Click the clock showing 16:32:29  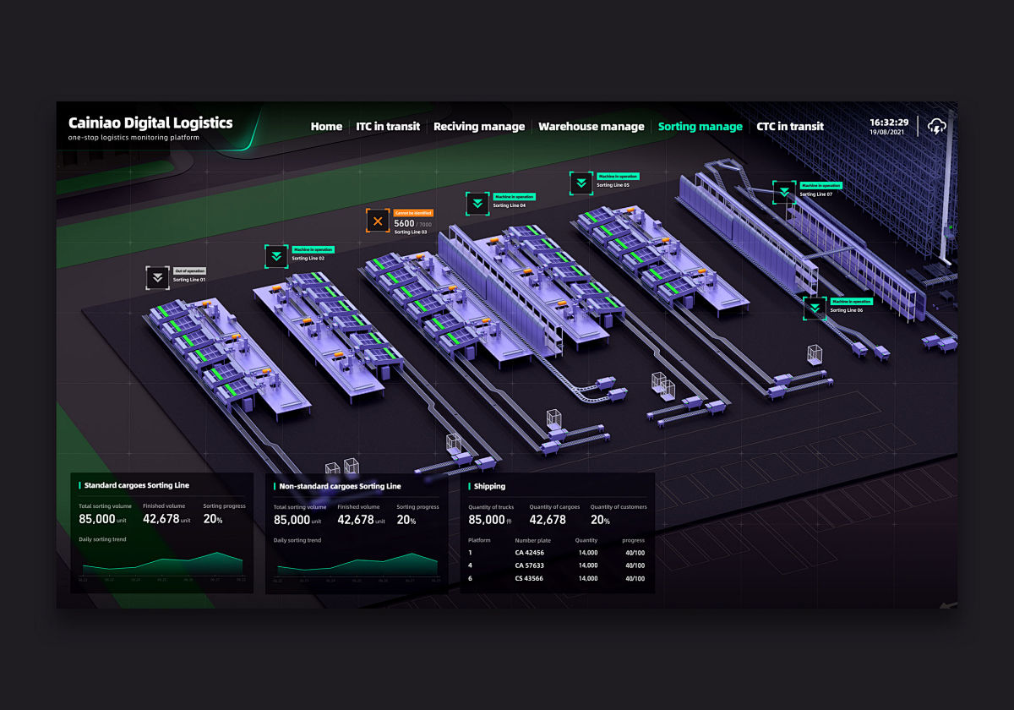pyautogui.click(x=889, y=123)
